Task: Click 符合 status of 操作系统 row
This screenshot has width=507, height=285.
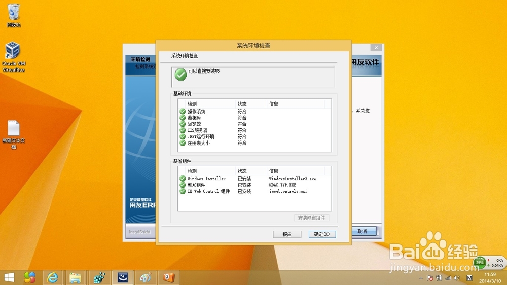Action: click(242, 111)
